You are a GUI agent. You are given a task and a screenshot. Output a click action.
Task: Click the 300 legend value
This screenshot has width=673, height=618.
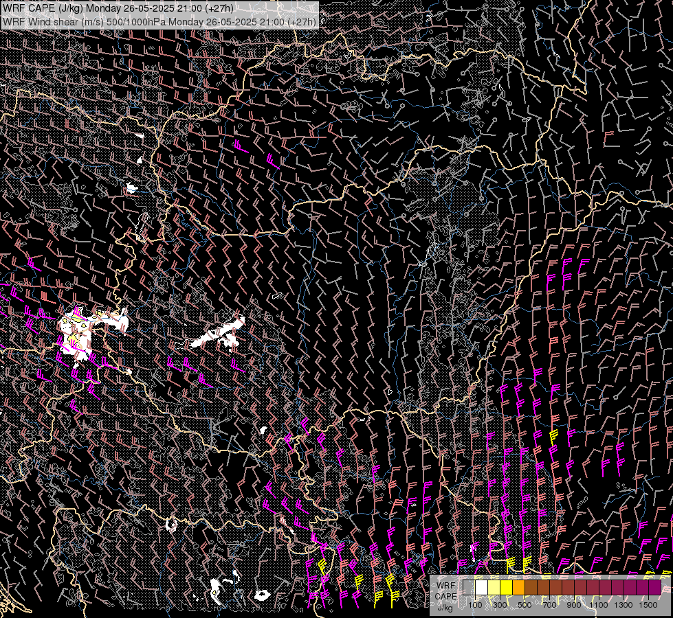(x=500, y=605)
